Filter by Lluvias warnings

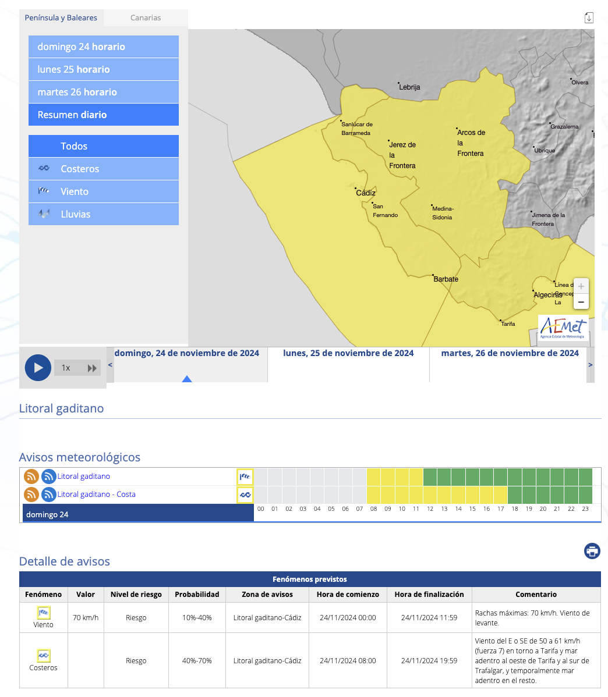click(x=104, y=214)
